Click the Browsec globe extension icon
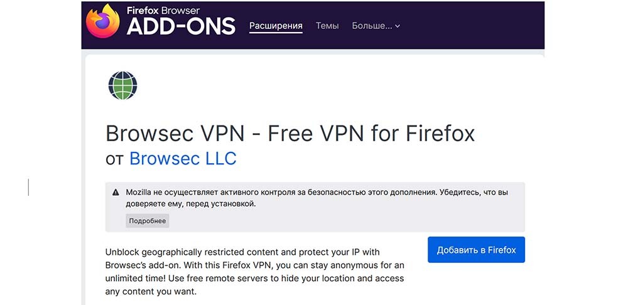 coord(122,85)
